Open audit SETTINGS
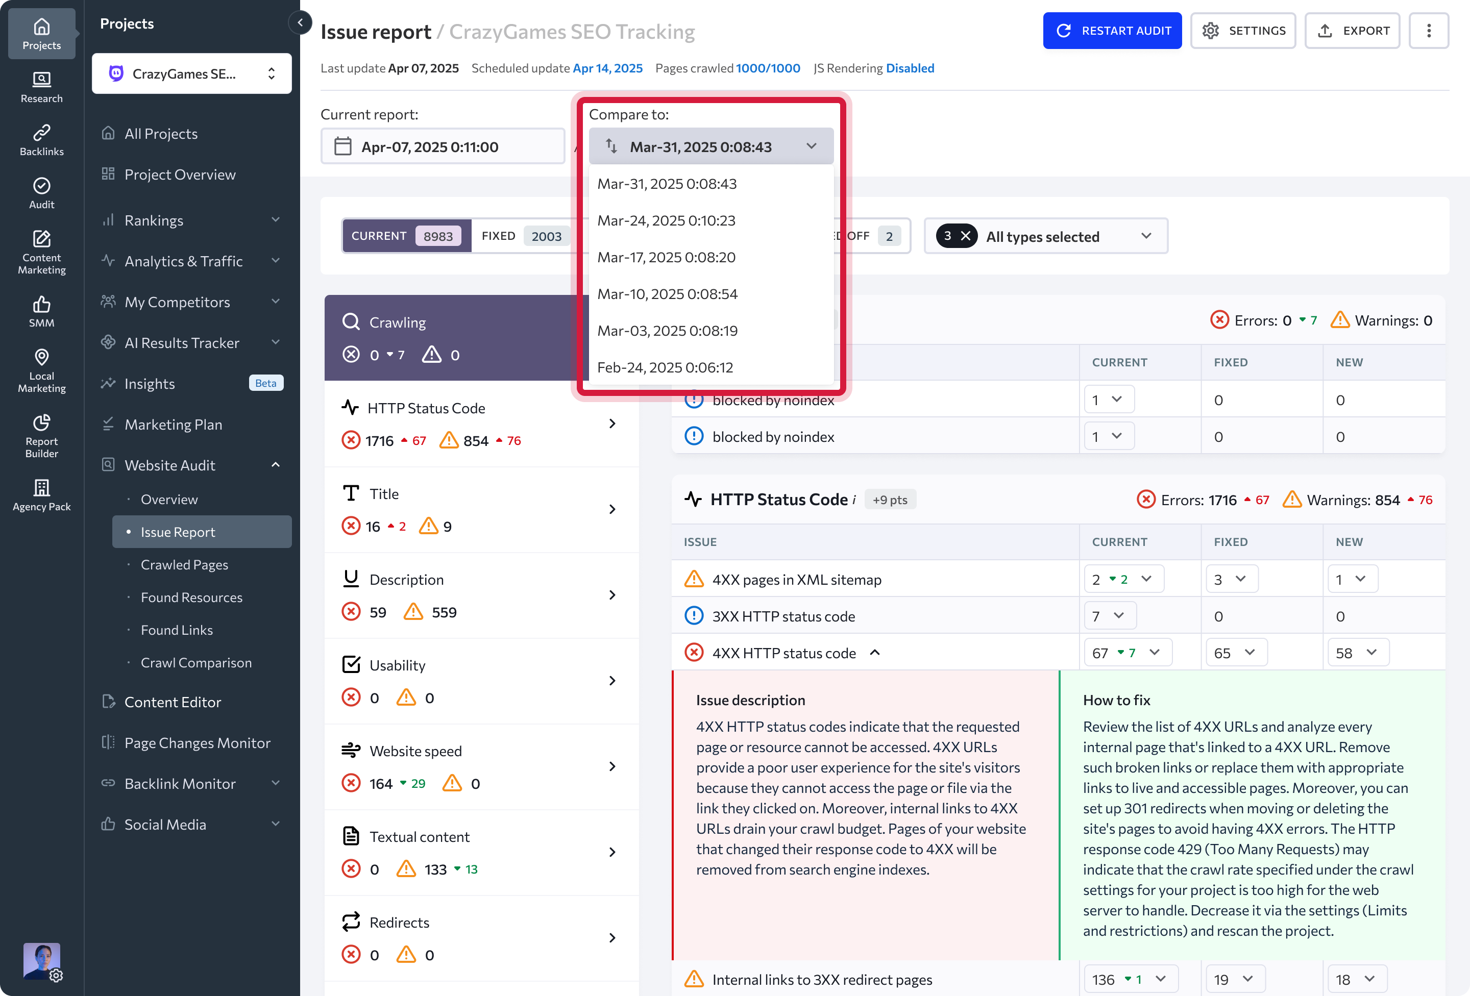 pyautogui.click(x=1243, y=30)
